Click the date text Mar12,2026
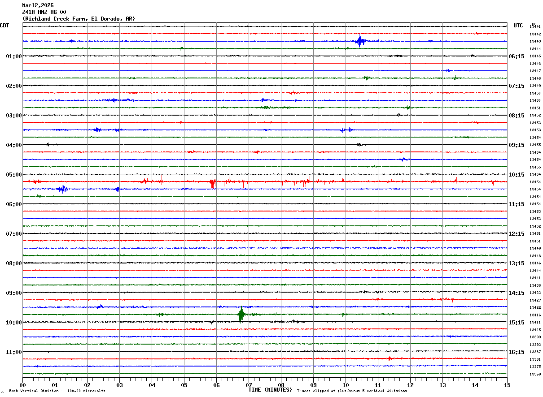Viewport: 543px width, 397px height. click(x=38, y=5)
